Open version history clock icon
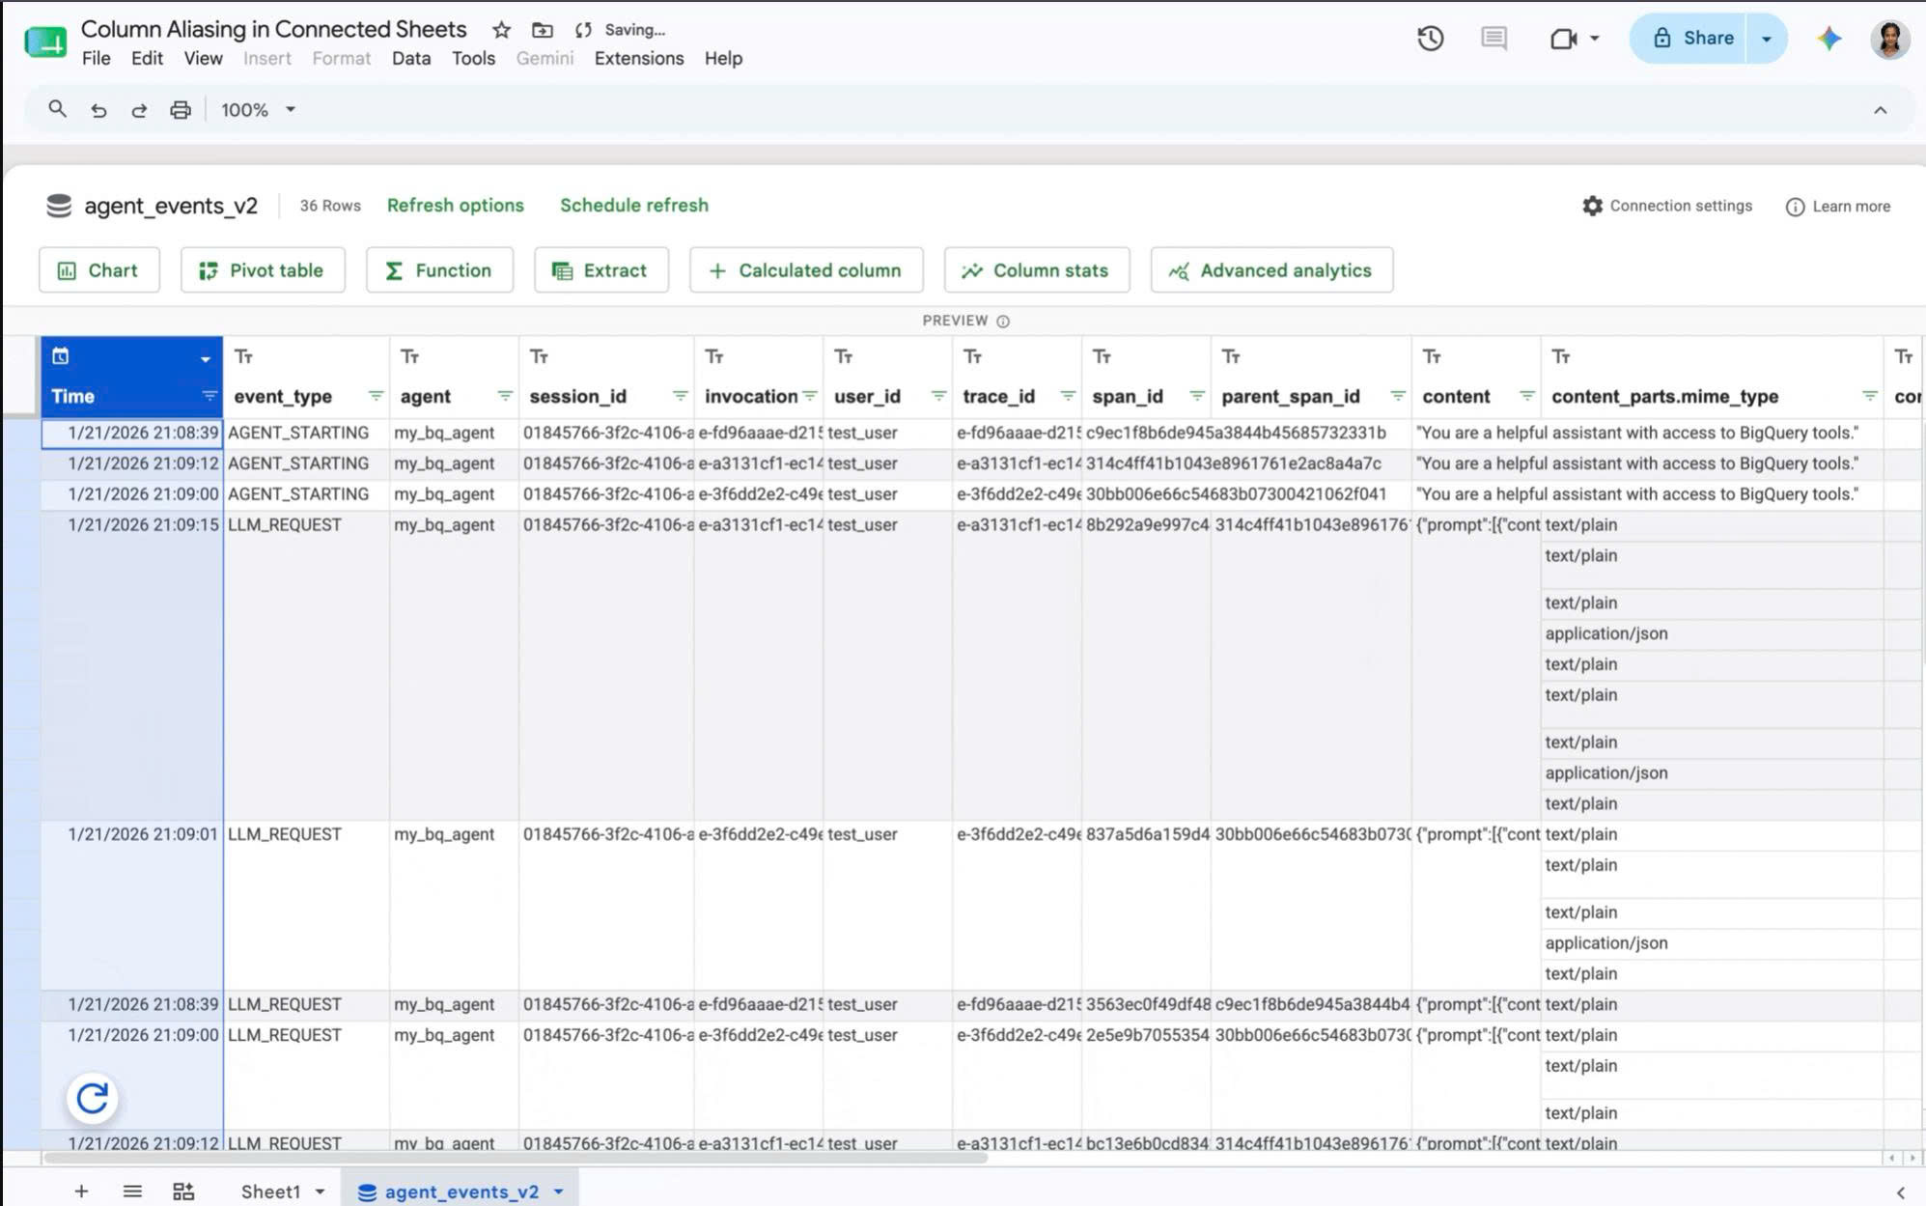This screenshot has height=1206, width=1926. (x=1430, y=39)
